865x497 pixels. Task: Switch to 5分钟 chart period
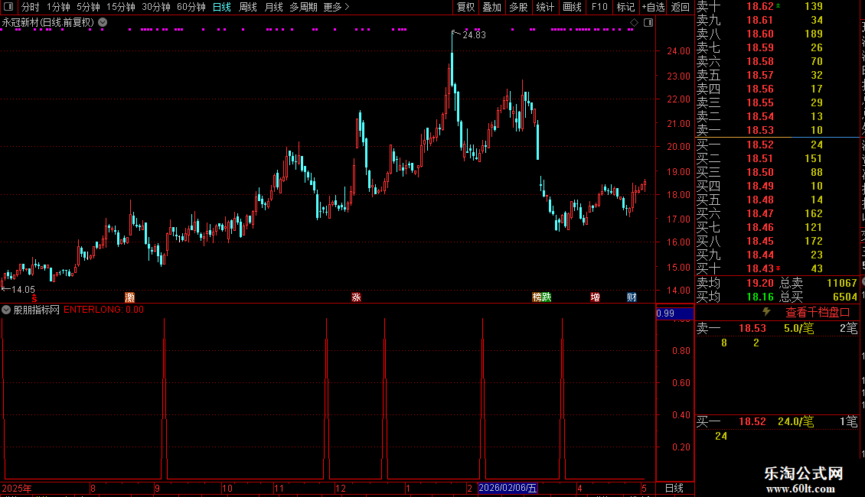pos(88,7)
